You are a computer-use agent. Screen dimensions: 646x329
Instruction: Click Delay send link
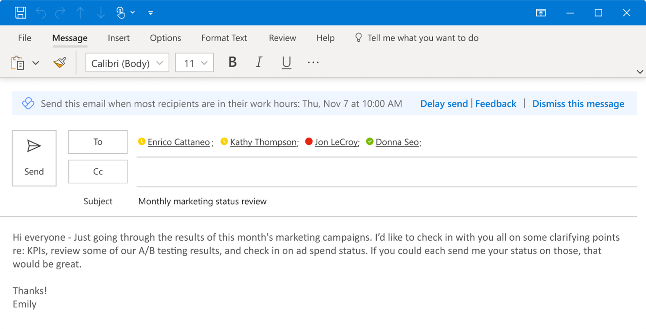coord(444,104)
